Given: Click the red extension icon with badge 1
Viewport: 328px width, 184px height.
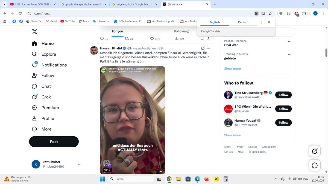Looking at the screenshot, I should coord(297,14).
